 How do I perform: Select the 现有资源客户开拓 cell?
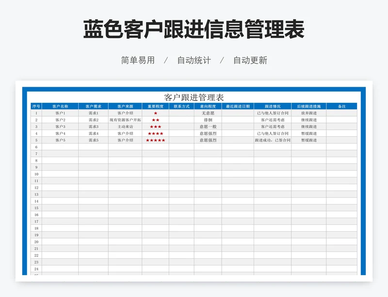[125, 120]
